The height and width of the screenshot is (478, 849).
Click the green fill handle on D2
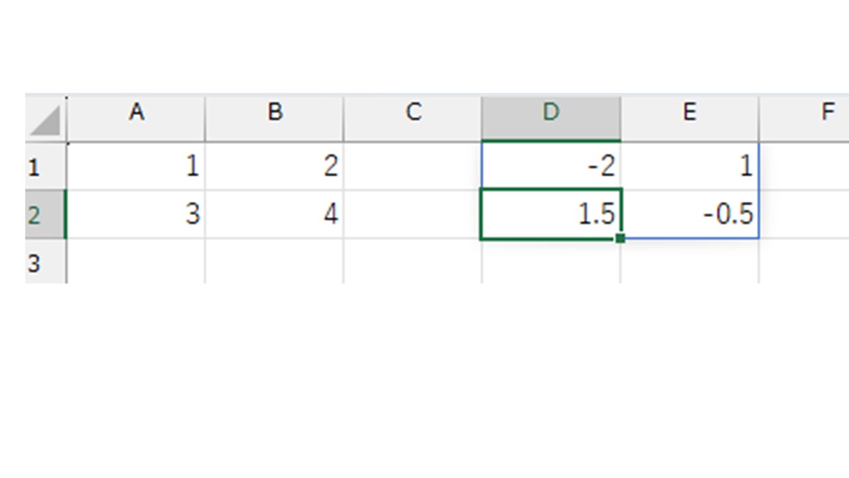tap(620, 238)
